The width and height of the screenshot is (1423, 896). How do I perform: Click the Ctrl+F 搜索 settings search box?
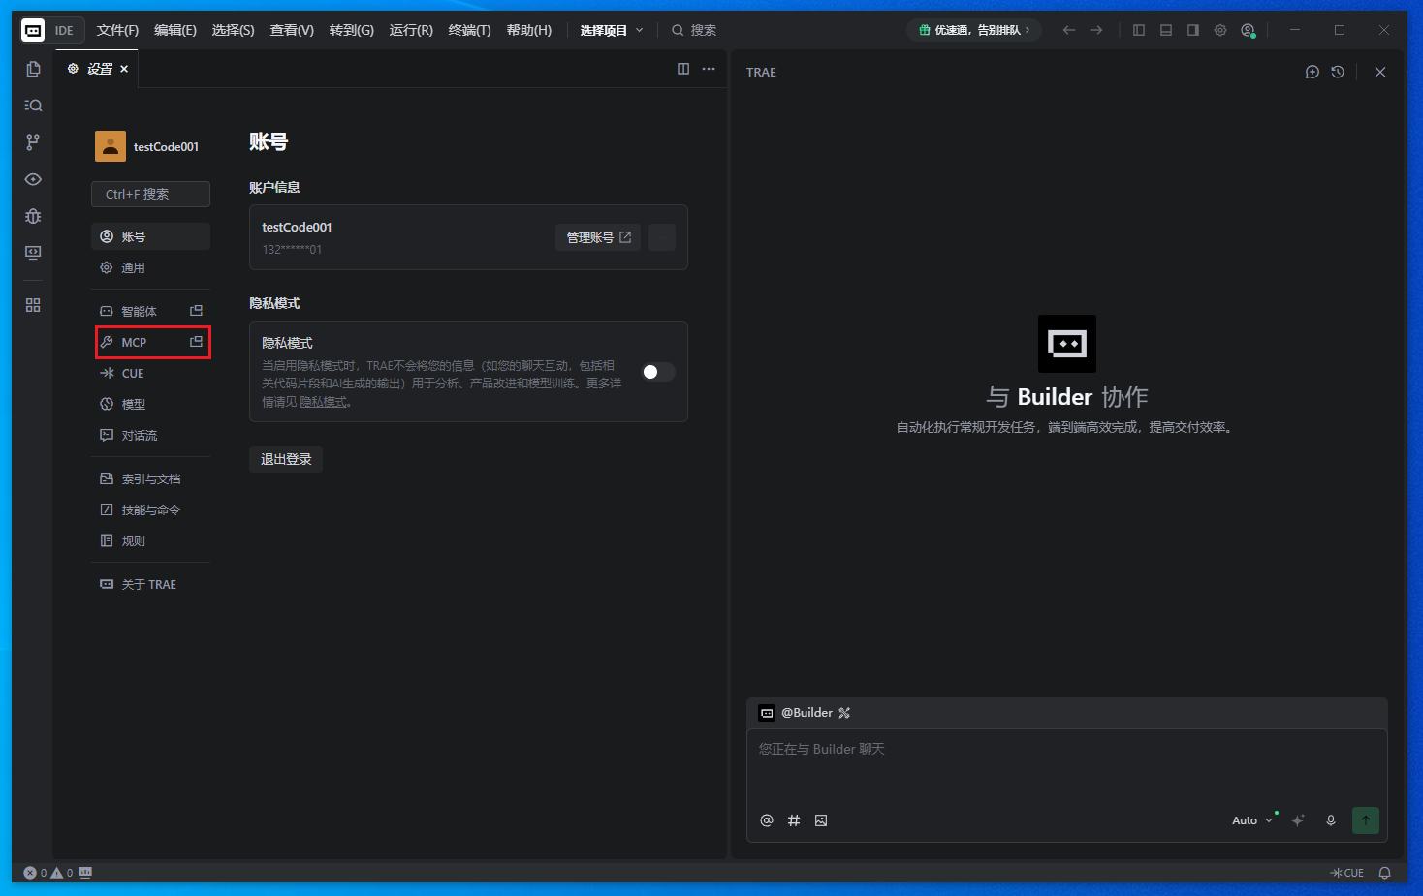(150, 194)
